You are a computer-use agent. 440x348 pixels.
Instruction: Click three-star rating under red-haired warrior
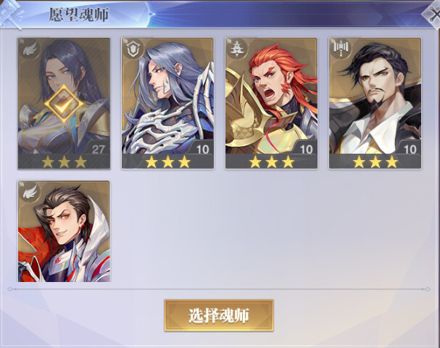coord(271,162)
